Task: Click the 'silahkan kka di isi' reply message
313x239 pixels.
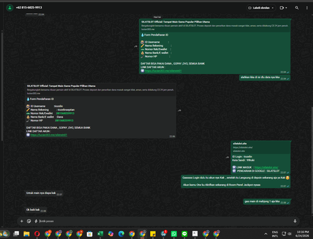Action: click(265, 78)
